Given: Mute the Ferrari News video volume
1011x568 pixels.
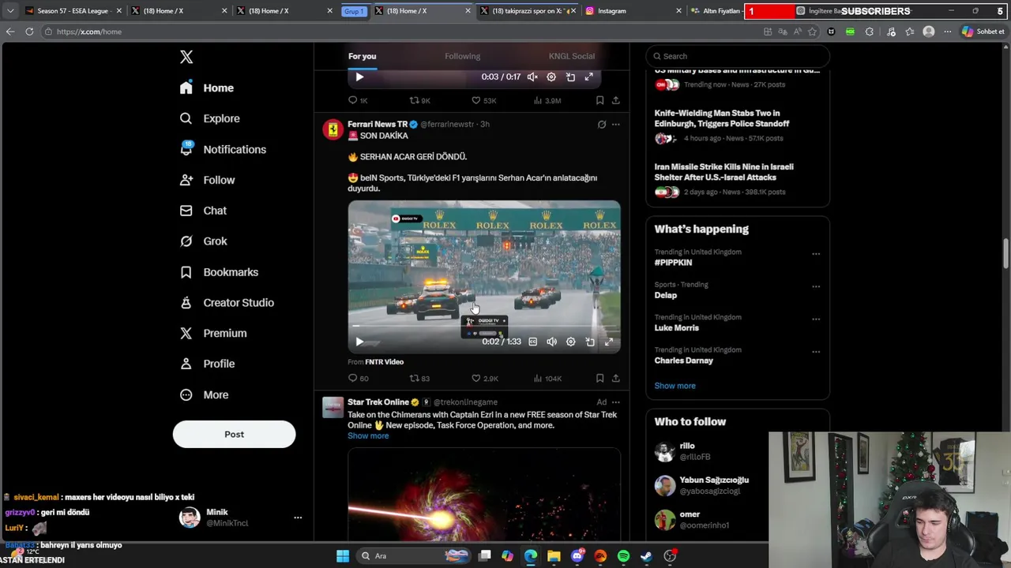Looking at the screenshot, I should 551,342.
